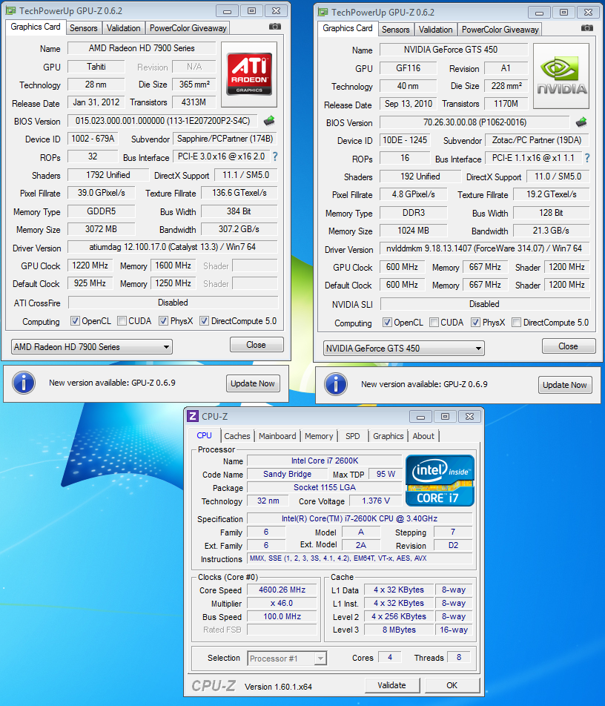
Task: Click Update Now under the AMD GPU-Z window
Action: point(253,383)
